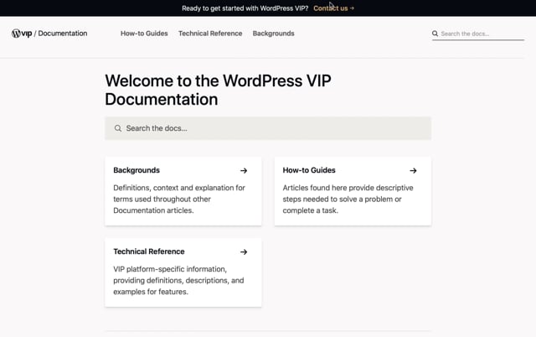The width and height of the screenshot is (536, 337).
Task: Click the arrow on the Technical Reference card
Action: (x=244, y=251)
